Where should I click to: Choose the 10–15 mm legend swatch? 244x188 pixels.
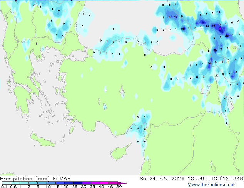coord(51,183)
